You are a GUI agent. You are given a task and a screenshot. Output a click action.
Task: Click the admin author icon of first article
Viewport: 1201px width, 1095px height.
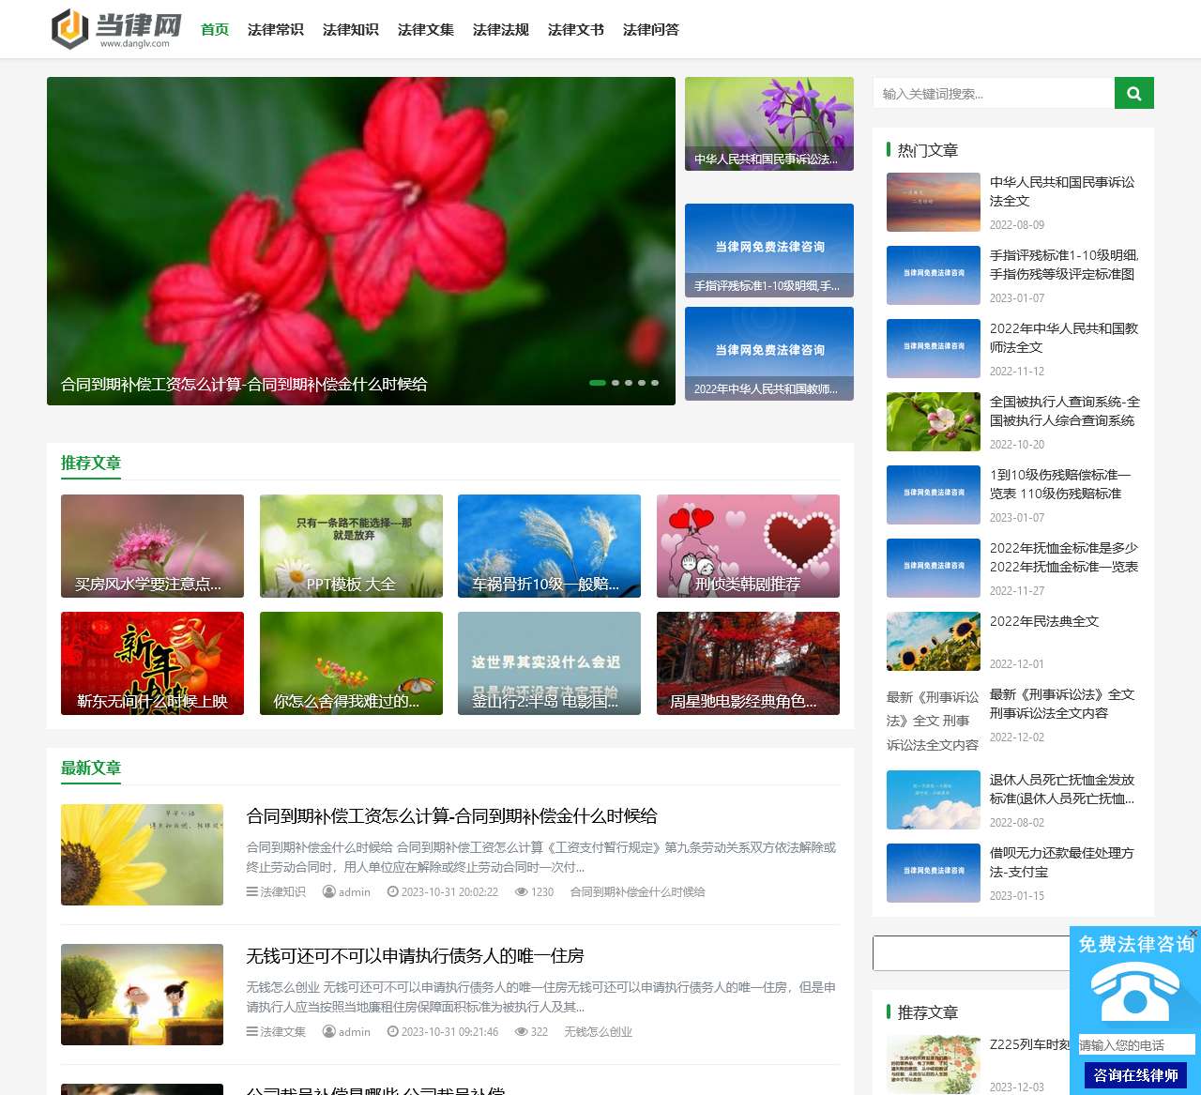pyautogui.click(x=328, y=891)
